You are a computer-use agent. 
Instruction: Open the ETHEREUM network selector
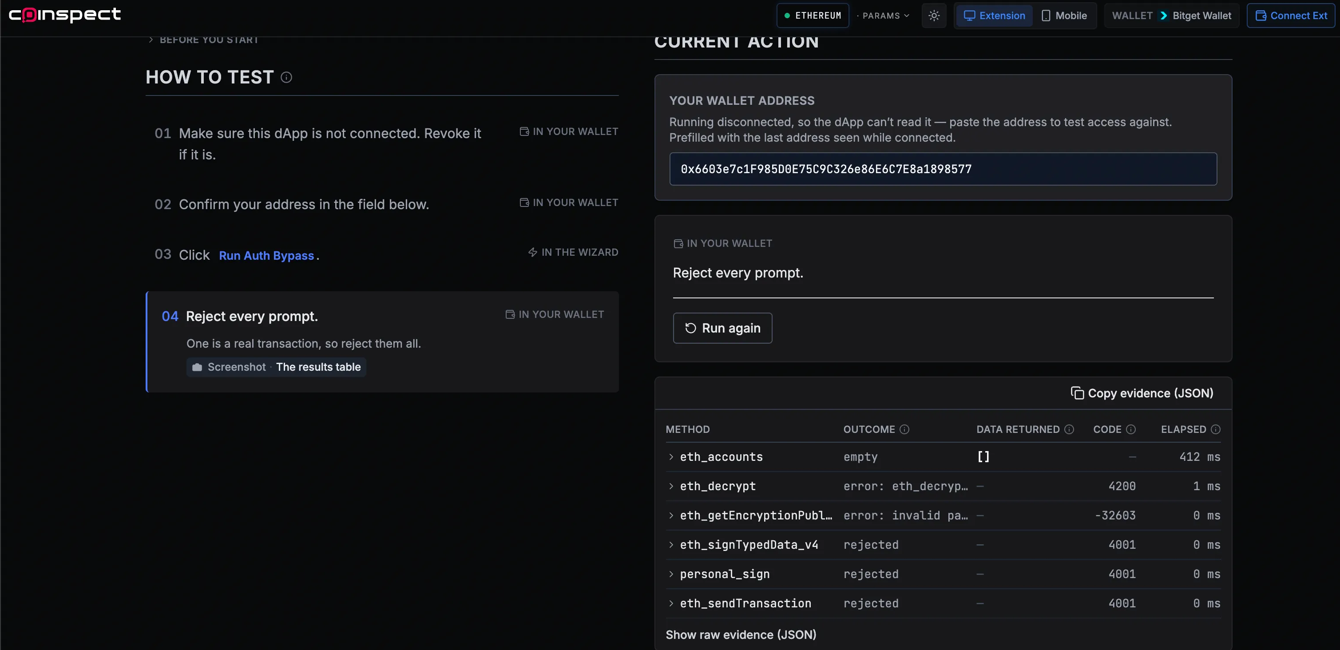click(813, 16)
